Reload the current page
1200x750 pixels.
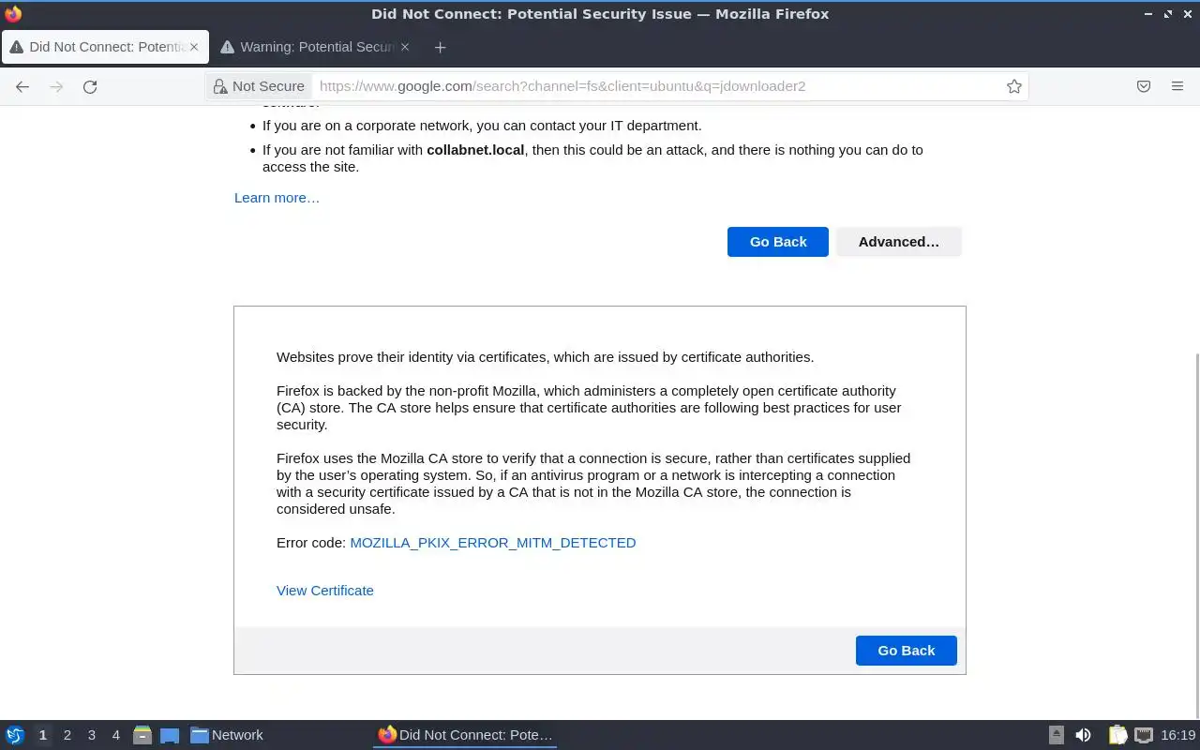tap(90, 86)
